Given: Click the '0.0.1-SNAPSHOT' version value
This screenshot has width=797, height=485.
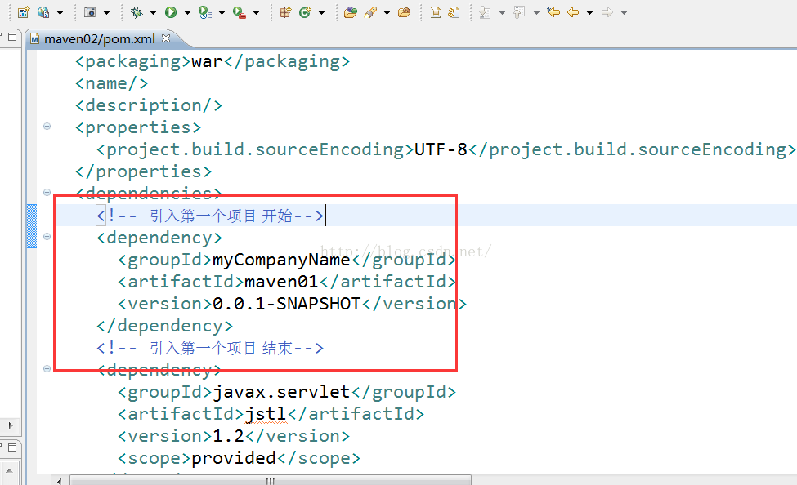Looking at the screenshot, I should coord(286,304).
